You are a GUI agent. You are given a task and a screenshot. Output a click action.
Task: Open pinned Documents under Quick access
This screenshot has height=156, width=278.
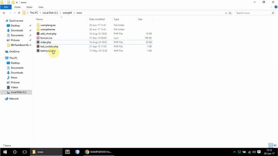17,36
